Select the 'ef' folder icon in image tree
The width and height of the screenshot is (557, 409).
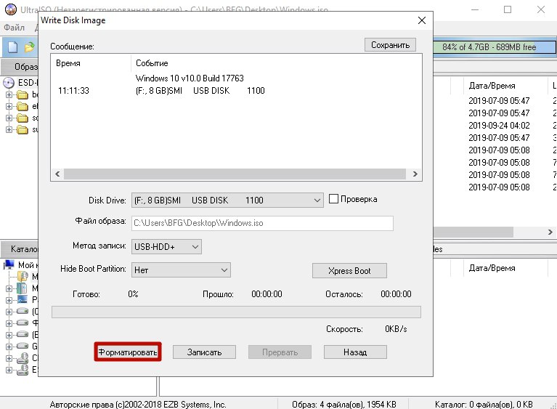pyautogui.click(x=23, y=106)
